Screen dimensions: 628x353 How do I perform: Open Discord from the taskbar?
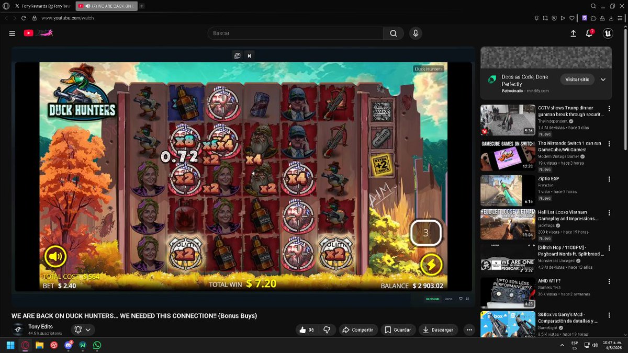coord(68,345)
